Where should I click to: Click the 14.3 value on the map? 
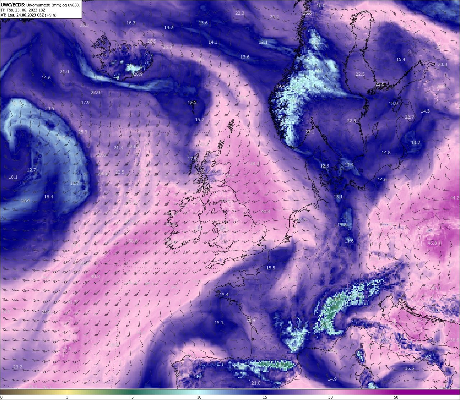pos(425,111)
